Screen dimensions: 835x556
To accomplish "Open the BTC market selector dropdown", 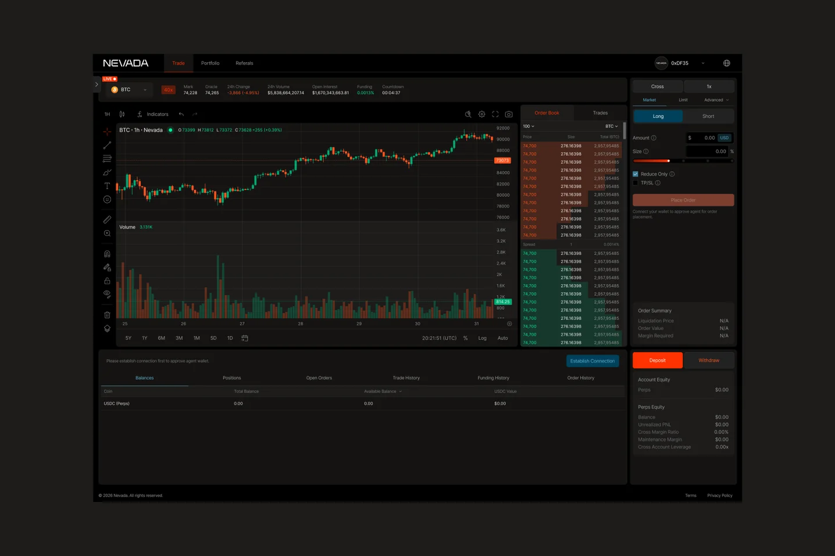I will [x=129, y=90].
